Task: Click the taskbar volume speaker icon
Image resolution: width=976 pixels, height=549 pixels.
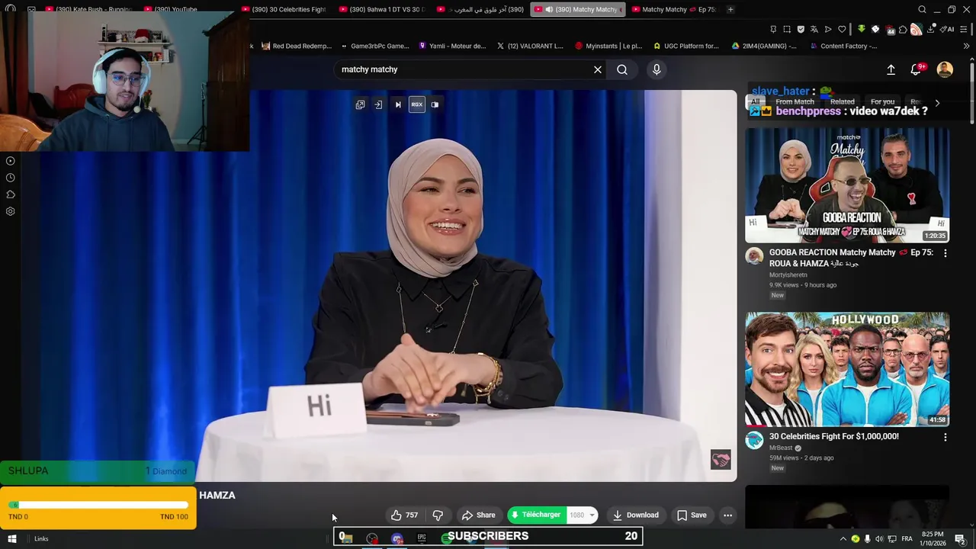Action: tap(879, 539)
